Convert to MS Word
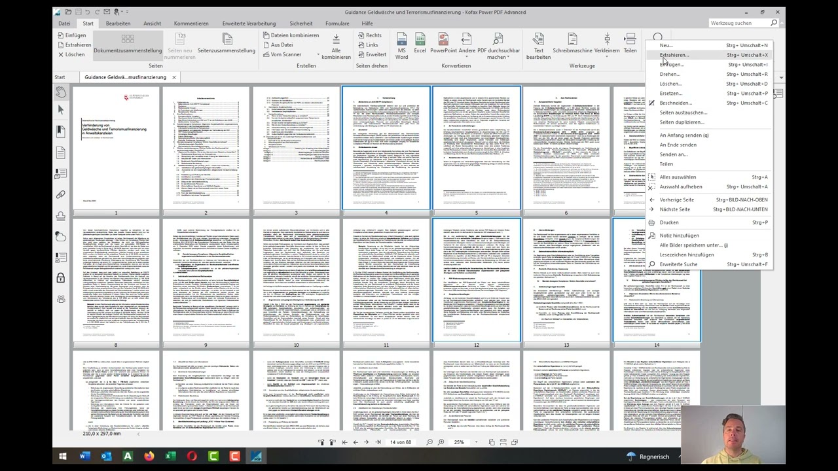The width and height of the screenshot is (838, 471). click(x=401, y=46)
